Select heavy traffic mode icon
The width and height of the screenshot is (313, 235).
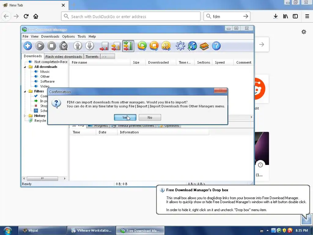[128, 46]
